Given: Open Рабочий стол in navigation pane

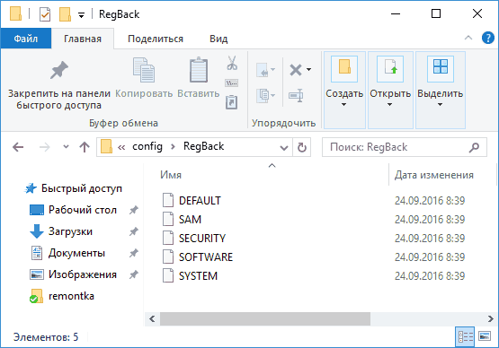Looking at the screenshot, I should (83, 210).
